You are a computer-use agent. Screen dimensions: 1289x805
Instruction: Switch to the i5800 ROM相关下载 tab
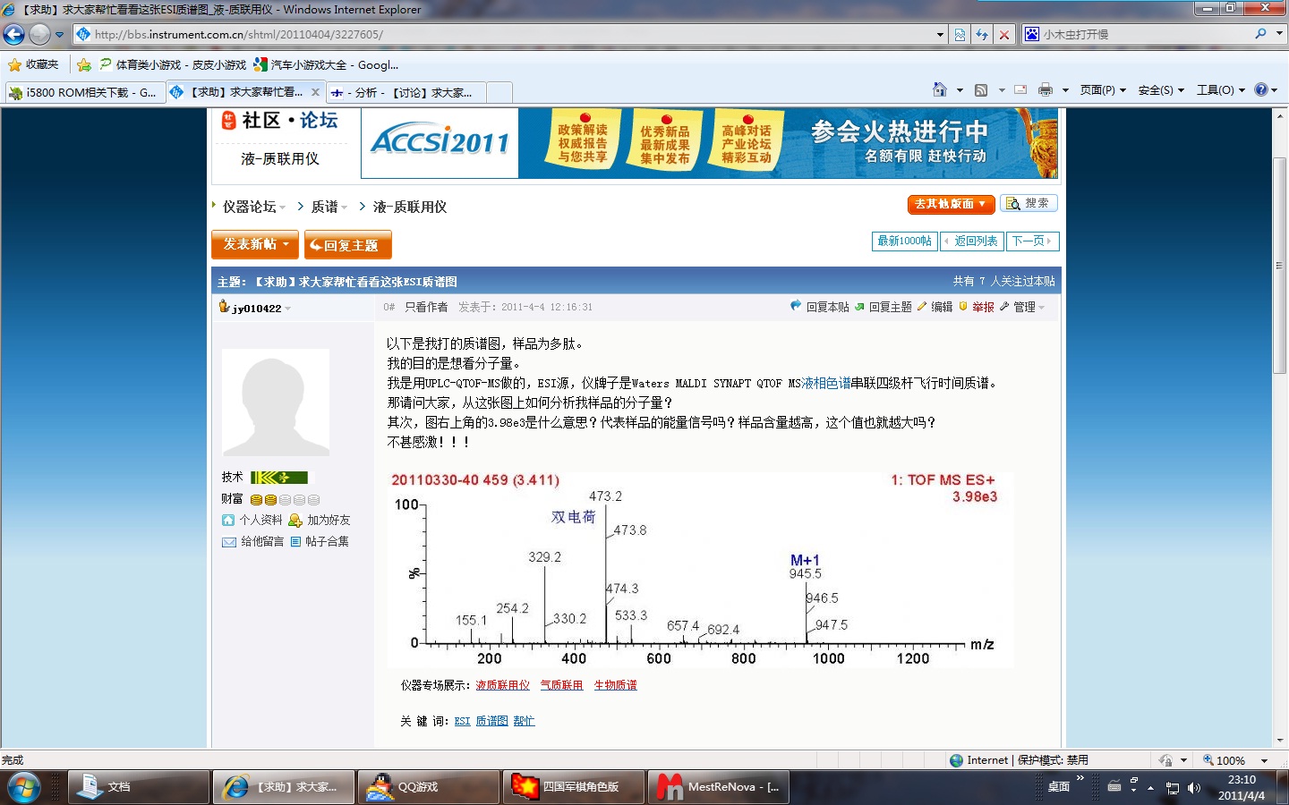[x=83, y=92]
